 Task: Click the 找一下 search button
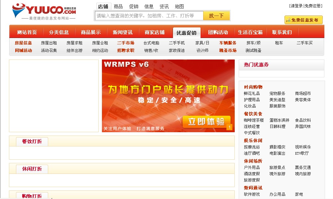pos(216,16)
